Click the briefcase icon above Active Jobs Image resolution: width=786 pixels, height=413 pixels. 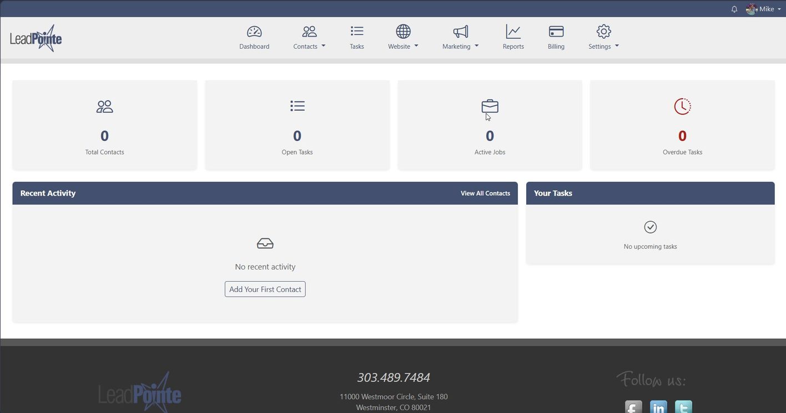pyautogui.click(x=490, y=106)
